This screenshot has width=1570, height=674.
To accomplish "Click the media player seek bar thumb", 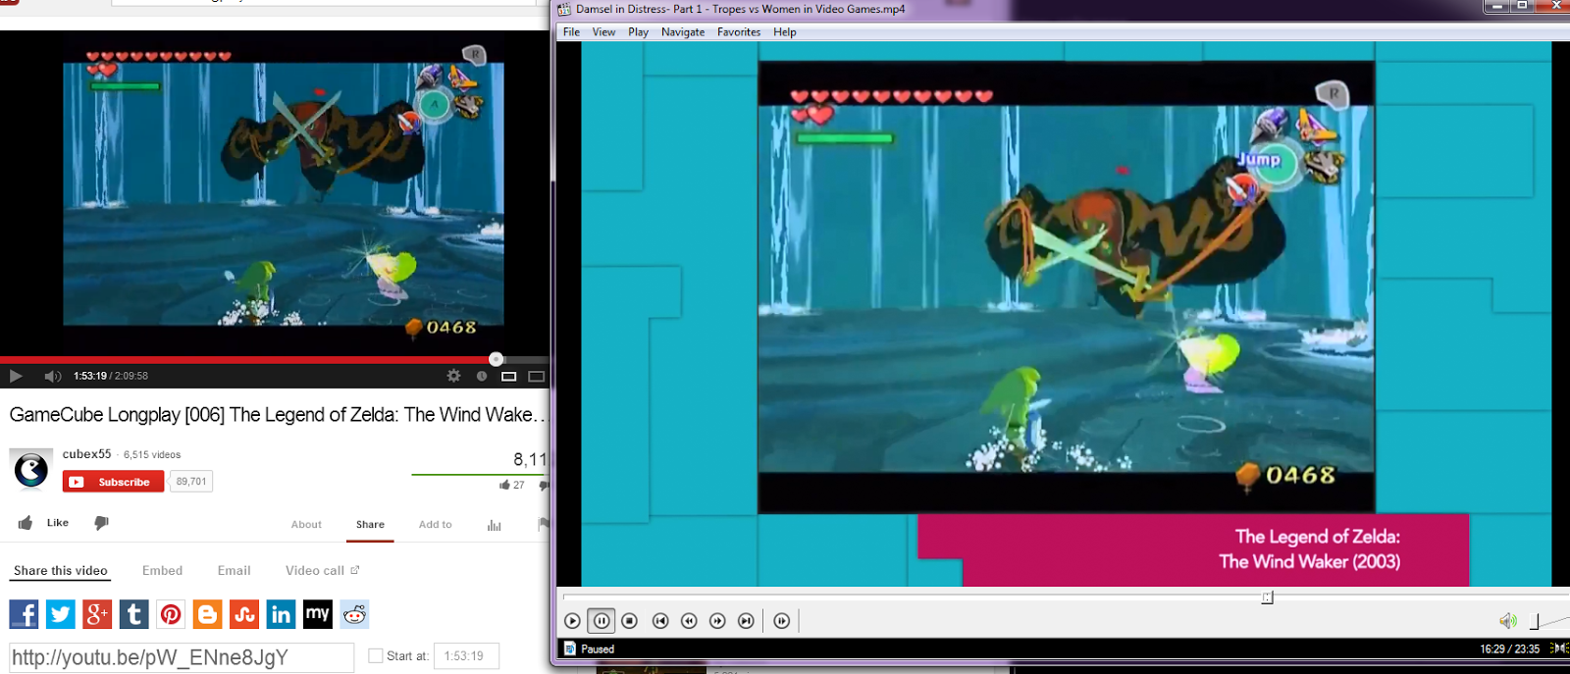I will (x=1267, y=596).
